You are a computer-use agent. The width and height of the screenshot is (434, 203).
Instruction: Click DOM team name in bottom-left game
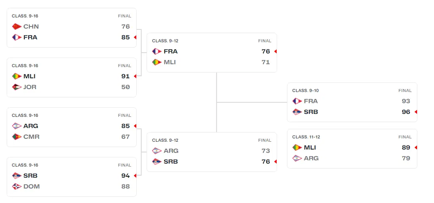click(31, 186)
